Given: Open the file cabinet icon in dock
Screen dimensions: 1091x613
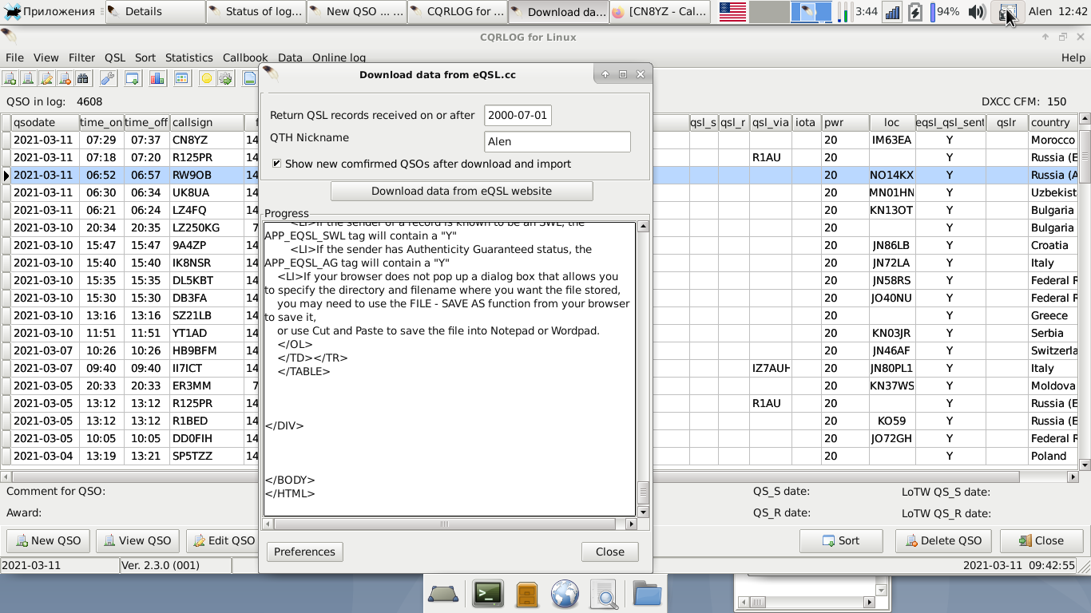Looking at the screenshot, I should pyautogui.click(x=526, y=595).
